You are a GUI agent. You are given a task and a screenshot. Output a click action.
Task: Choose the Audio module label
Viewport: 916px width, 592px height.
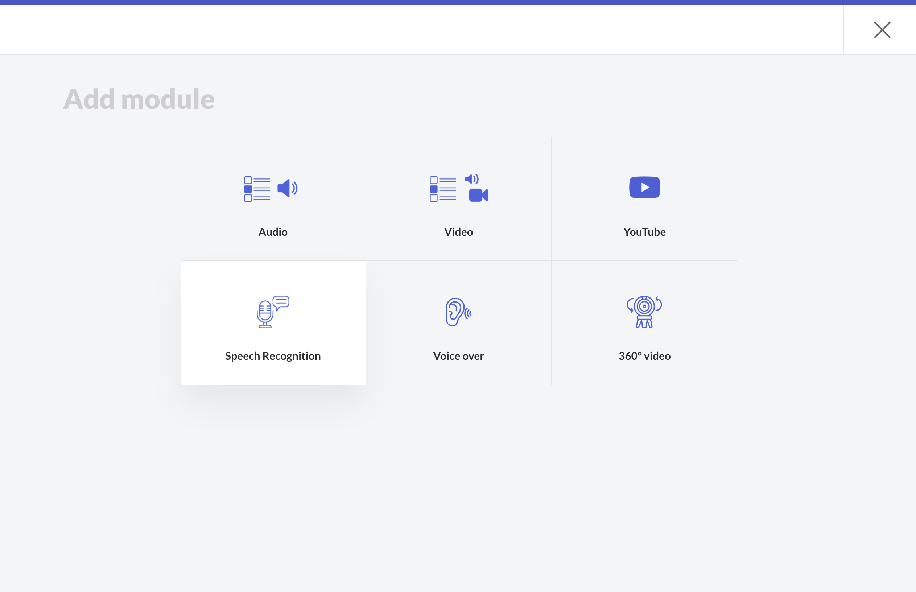coord(273,232)
